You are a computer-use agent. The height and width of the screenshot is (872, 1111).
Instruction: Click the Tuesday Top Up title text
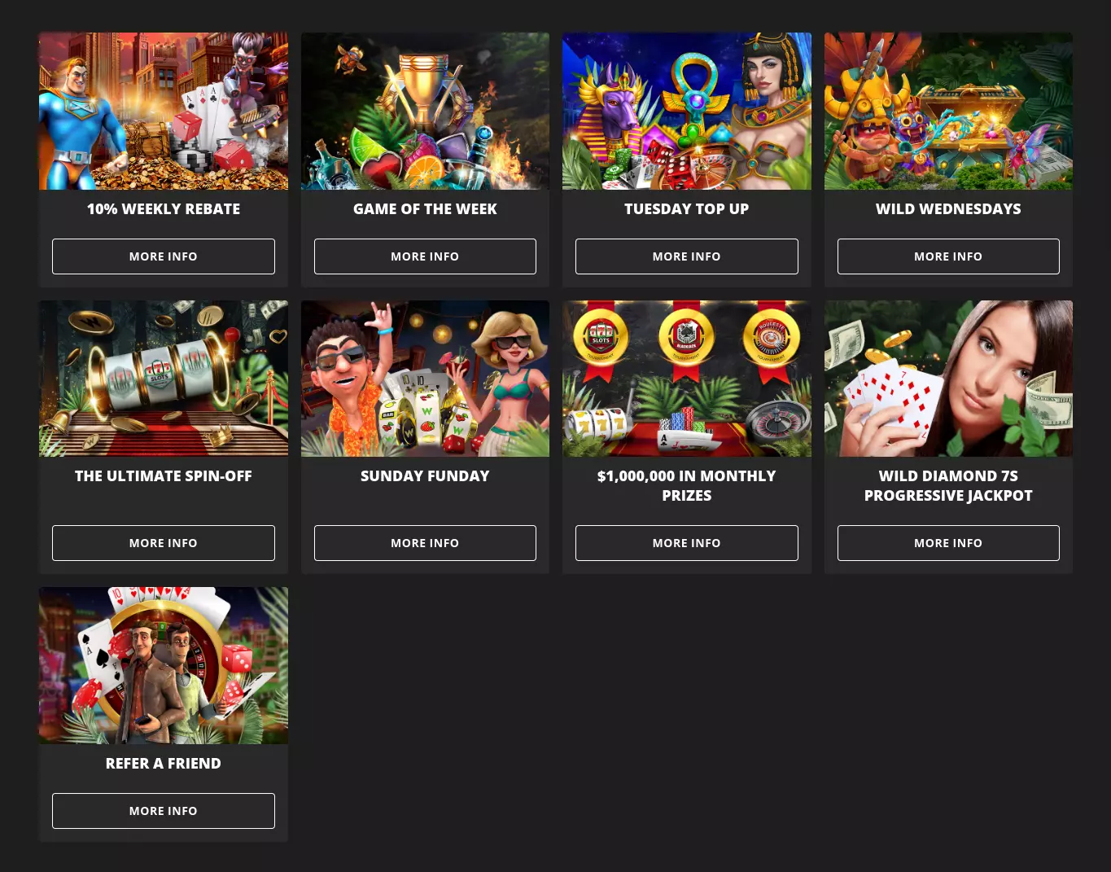[x=686, y=209]
